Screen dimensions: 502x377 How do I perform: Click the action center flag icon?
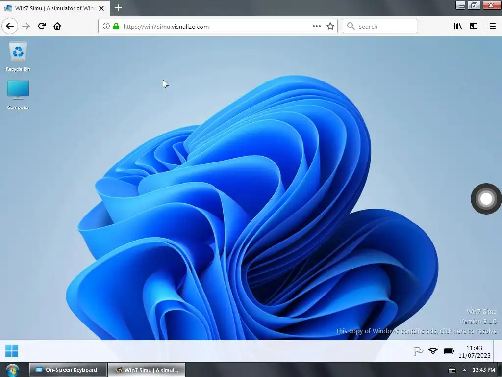418,351
